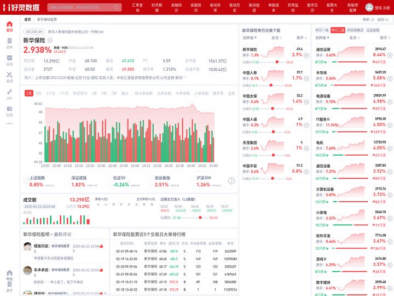The height and width of the screenshot is (296, 394).
Task: Click plus icon on 中国人保 row
Action: [x=306, y=125]
